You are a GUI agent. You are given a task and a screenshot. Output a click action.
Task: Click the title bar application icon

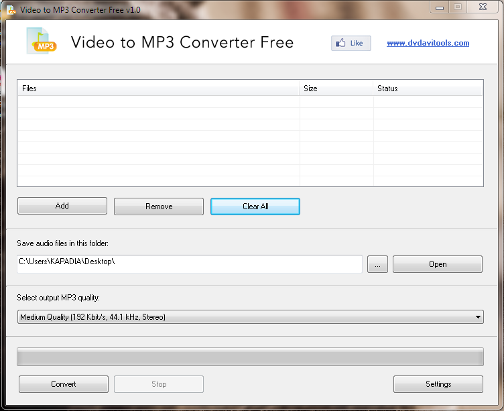(x=11, y=10)
